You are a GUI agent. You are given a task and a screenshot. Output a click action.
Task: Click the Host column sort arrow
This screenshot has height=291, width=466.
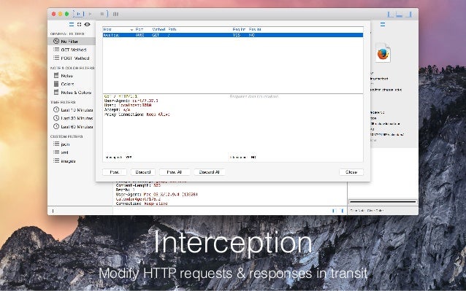click(x=131, y=30)
